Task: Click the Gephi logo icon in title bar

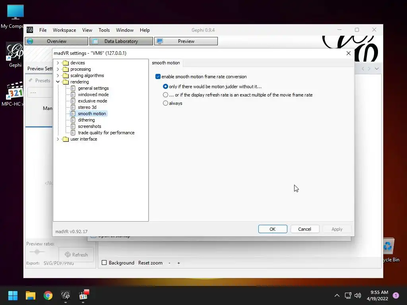Action: (x=30, y=30)
